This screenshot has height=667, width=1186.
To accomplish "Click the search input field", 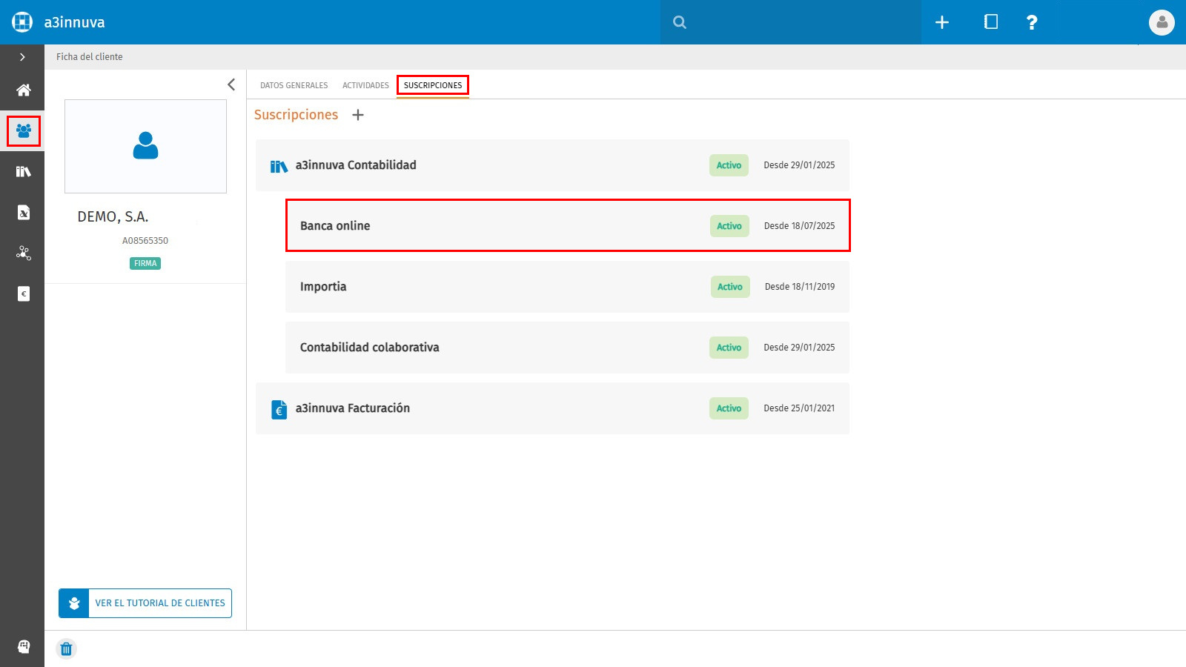I will click(x=791, y=22).
